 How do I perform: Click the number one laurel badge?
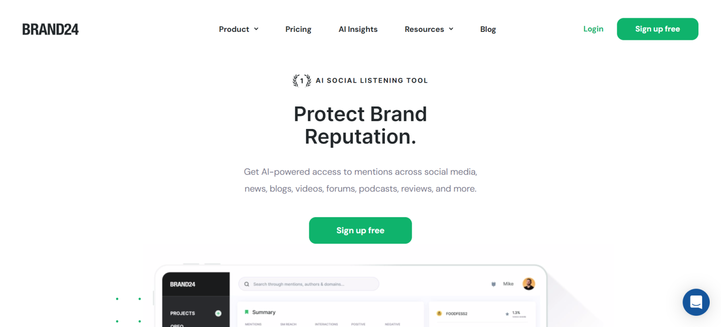(x=302, y=81)
